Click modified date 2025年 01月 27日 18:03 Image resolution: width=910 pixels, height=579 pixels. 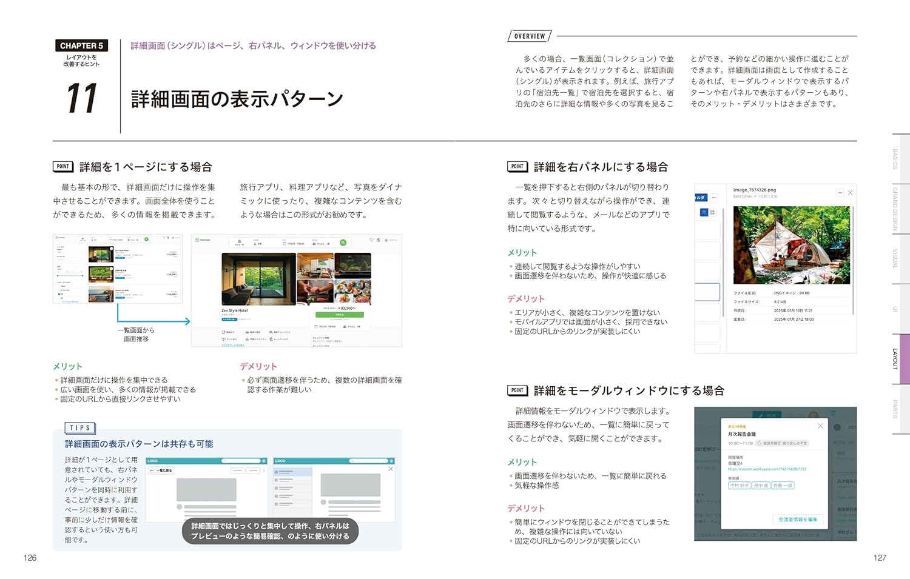[x=794, y=320]
